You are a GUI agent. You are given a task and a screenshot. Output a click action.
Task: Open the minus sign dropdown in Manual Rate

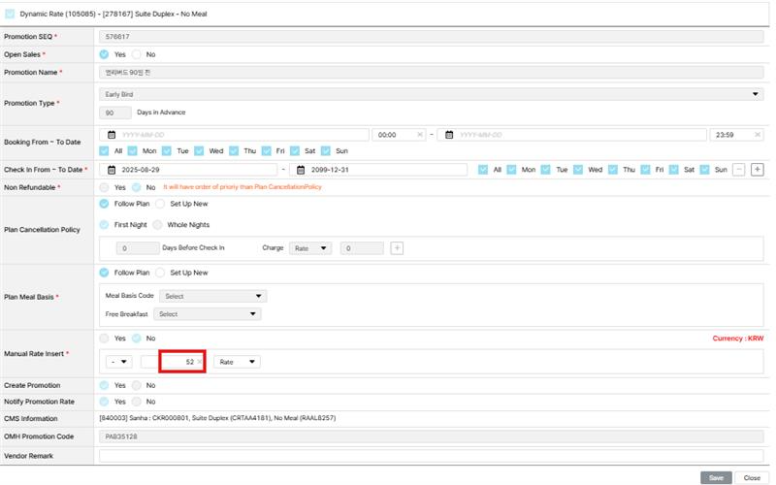tap(118, 362)
